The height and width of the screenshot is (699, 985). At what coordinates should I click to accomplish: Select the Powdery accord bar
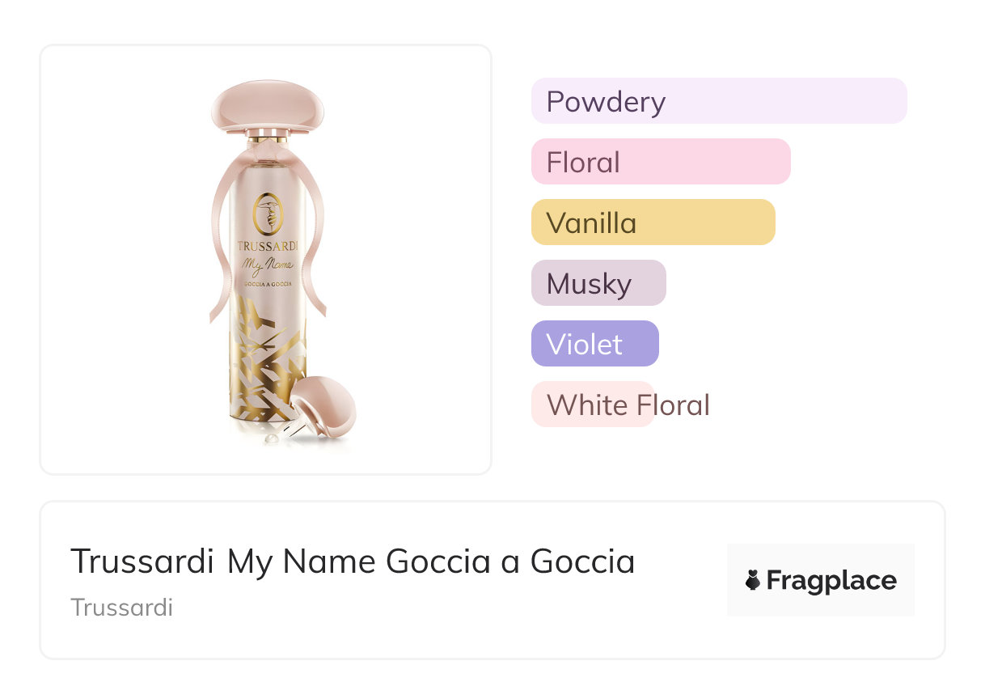718,101
